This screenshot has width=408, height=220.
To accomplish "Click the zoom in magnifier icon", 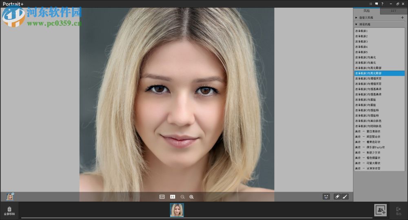I will pos(191,197).
